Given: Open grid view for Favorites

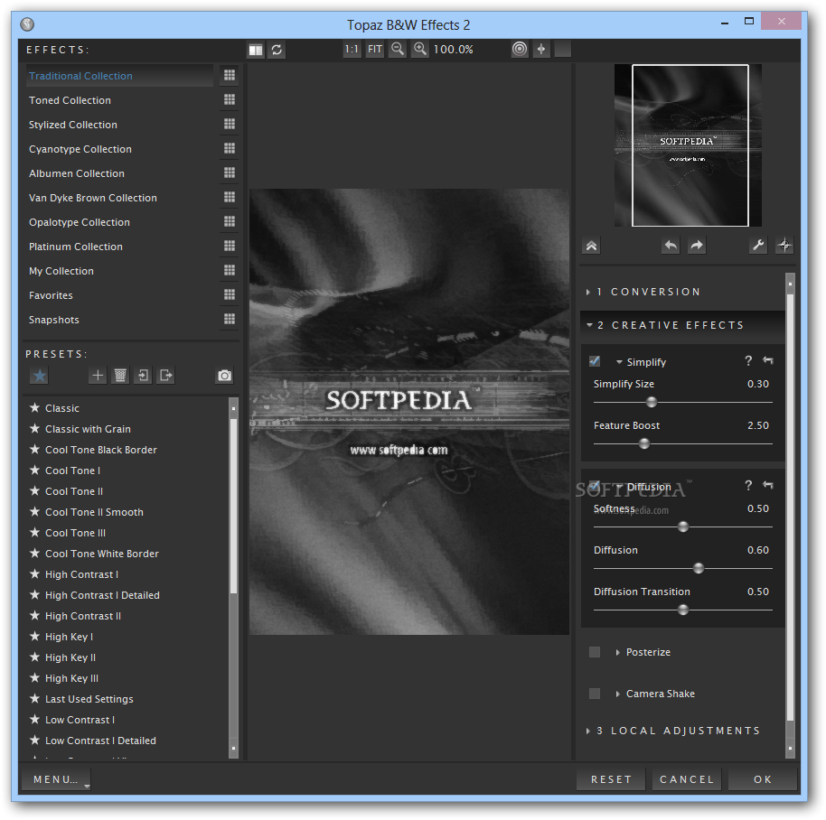Looking at the screenshot, I should pos(230,294).
